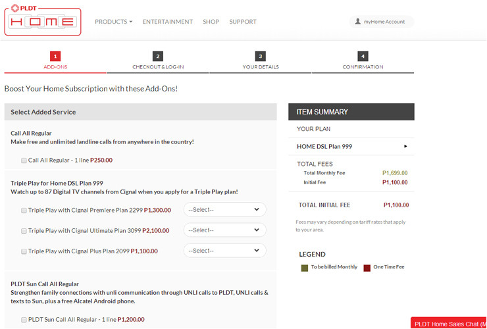Click the One Time Fee red swatch
This screenshot has height=329, width=487.
click(367, 268)
